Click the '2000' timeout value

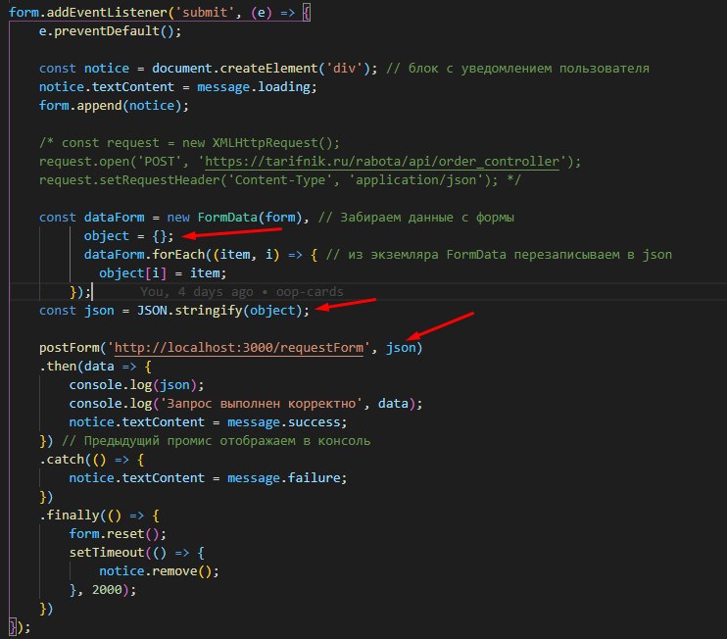pyautogui.click(x=107, y=590)
